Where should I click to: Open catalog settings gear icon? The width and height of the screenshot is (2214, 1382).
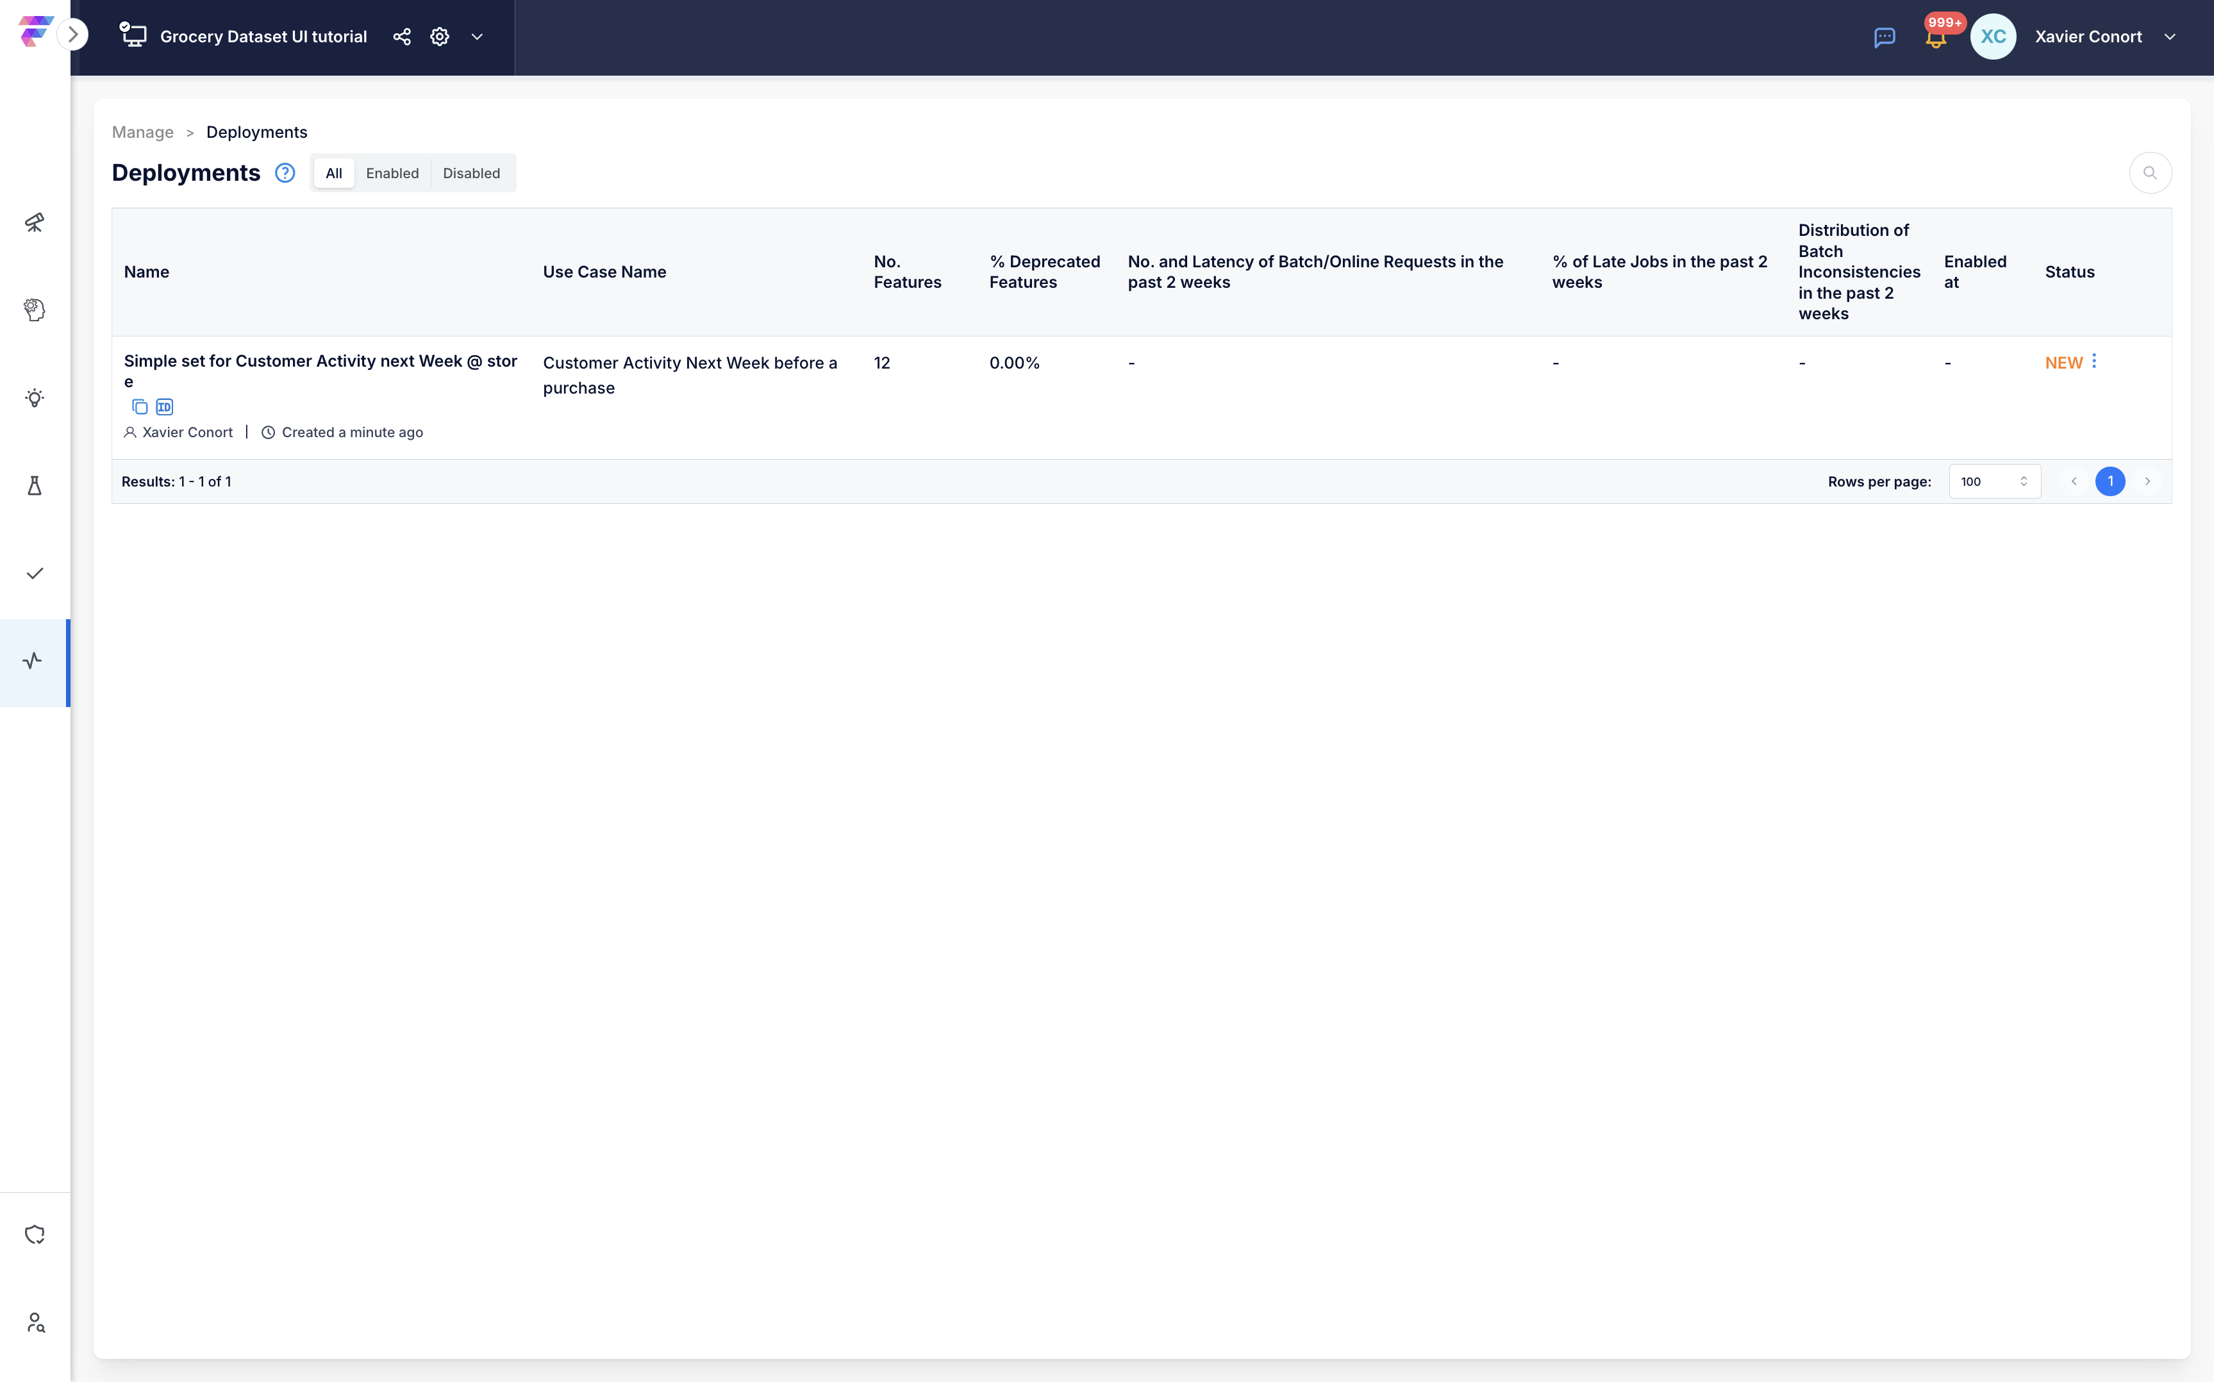(x=440, y=37)
